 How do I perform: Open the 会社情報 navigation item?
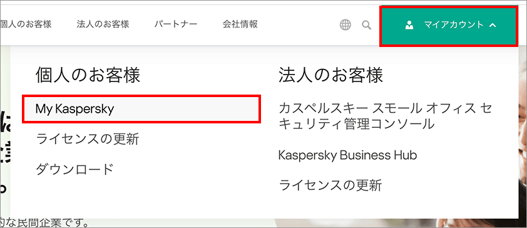pyautogui.click(x=240, y=24)
